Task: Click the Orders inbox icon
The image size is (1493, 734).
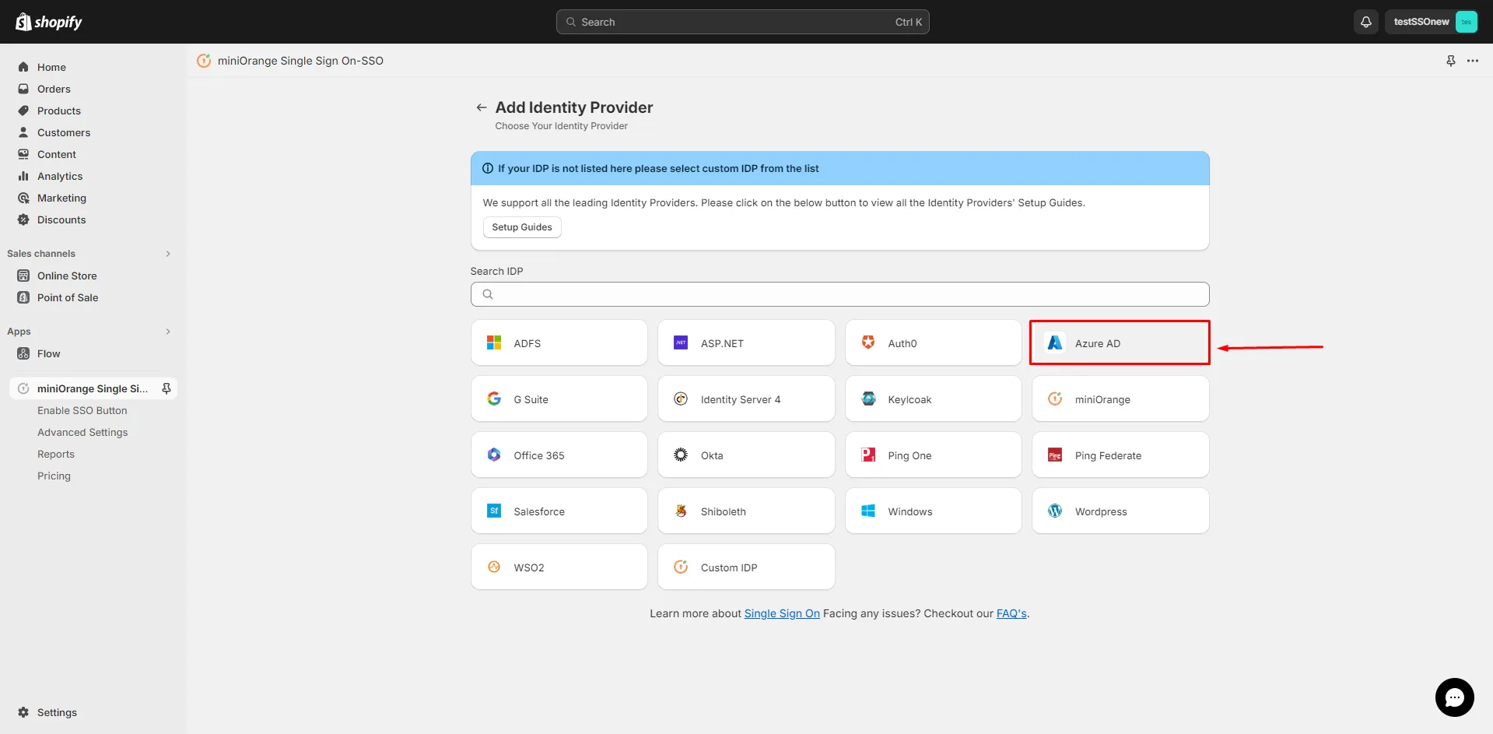Action: point(23,89)
